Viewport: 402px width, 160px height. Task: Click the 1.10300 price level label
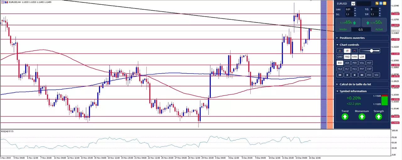tap(395, 99)
